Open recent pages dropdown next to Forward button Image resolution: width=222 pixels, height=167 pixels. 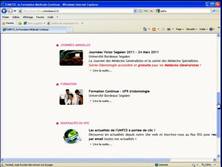click(x=15, y=11)
